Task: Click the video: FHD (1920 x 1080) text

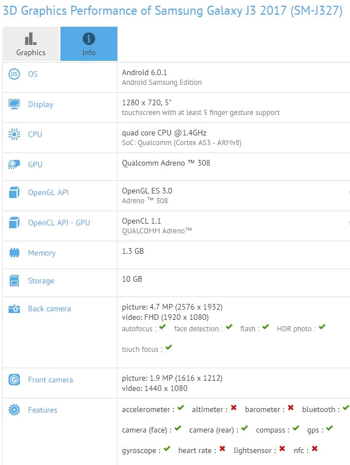Action: pyautogui.click(x=165, y=318)
